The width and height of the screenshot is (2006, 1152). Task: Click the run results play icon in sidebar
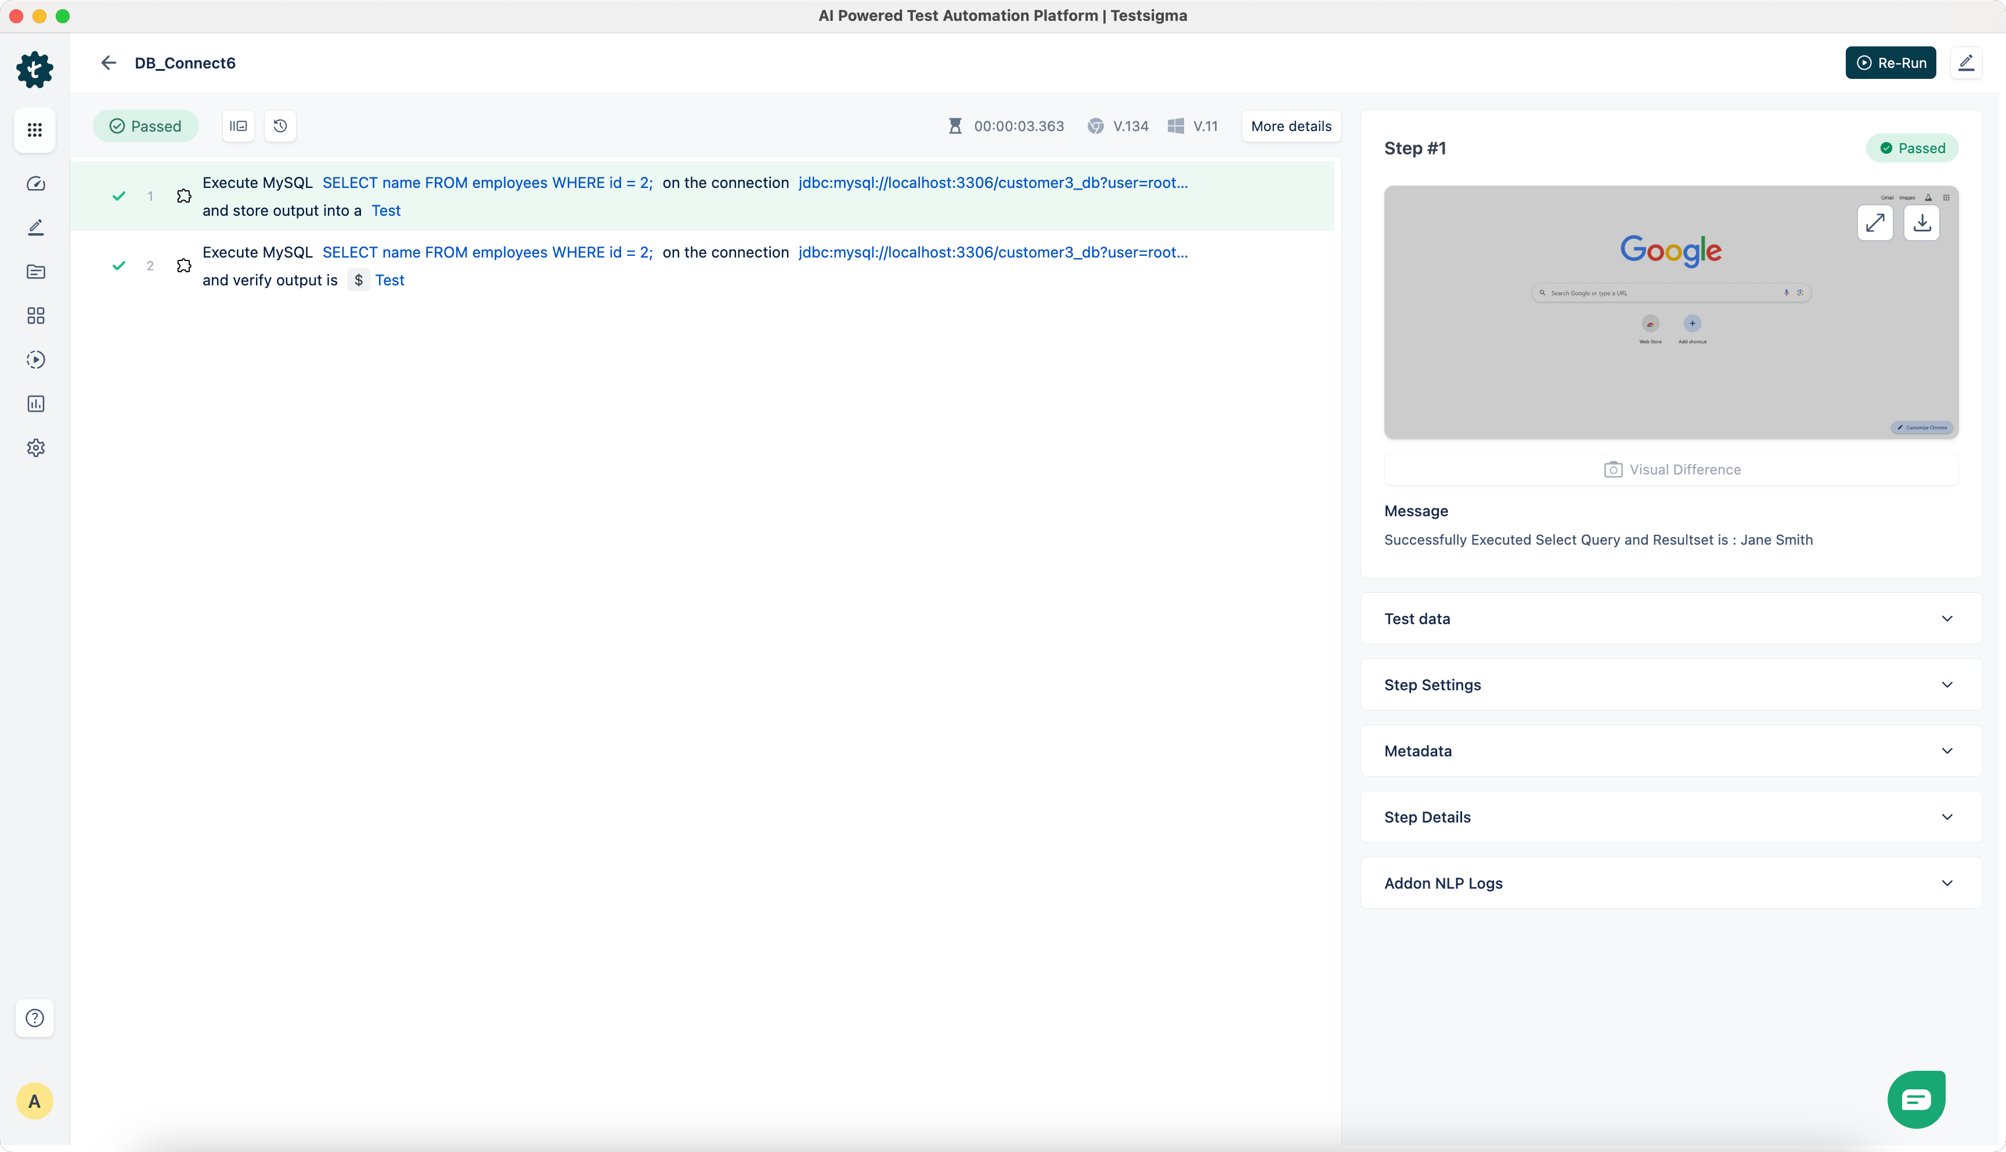[35, 360]
